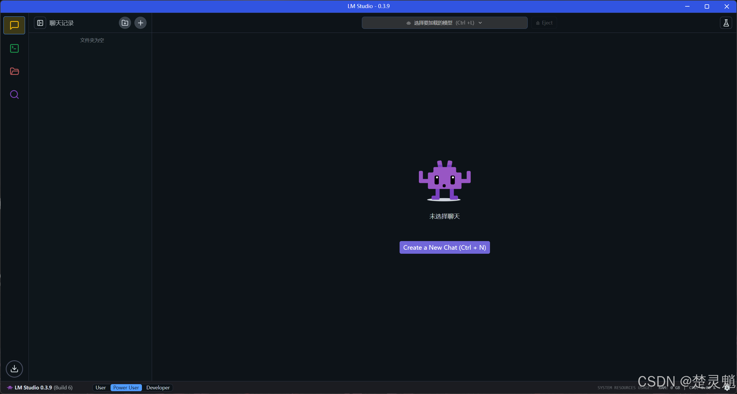Open the Discover search magnifier icon

coord(14,94)
